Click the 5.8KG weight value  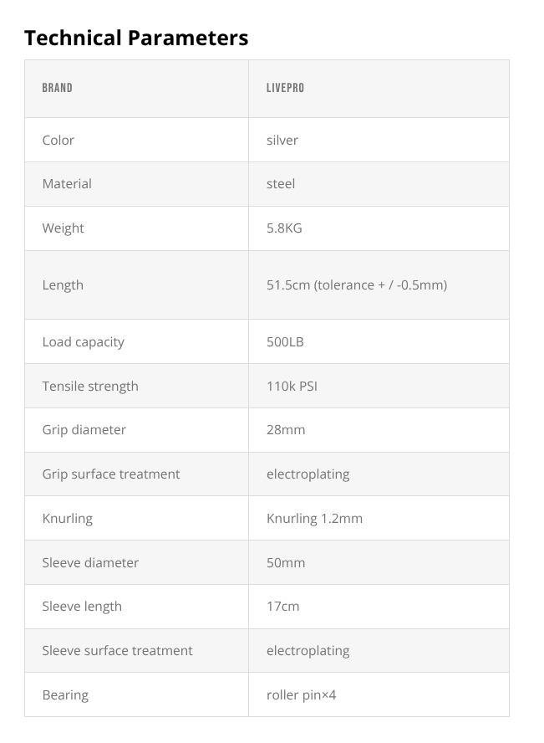(x=284, y=228)
